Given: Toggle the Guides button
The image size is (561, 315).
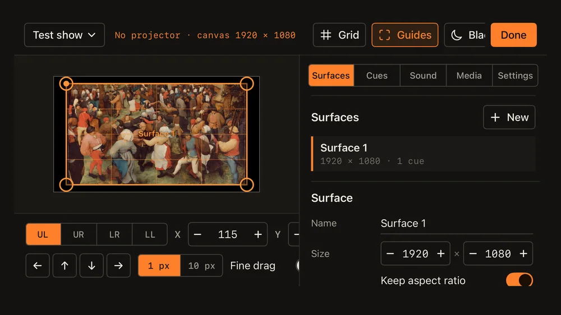Looking at the screenshot, I should point(404,35).
